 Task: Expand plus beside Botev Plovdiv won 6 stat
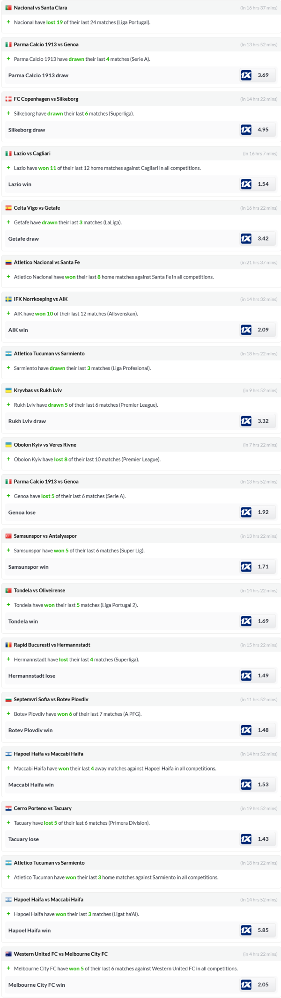[x=8, y=714]
